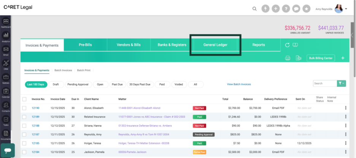Filter by Last 180 Days
This screenshot has height=158, width=356.
point(36,85)
